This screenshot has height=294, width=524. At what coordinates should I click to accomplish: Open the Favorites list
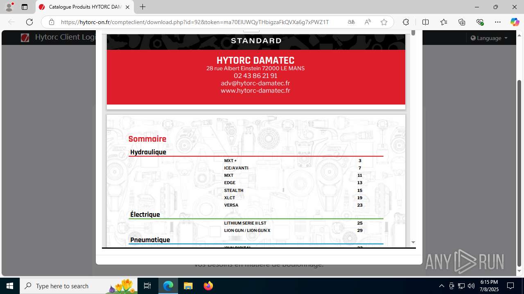tap(444, 22)
